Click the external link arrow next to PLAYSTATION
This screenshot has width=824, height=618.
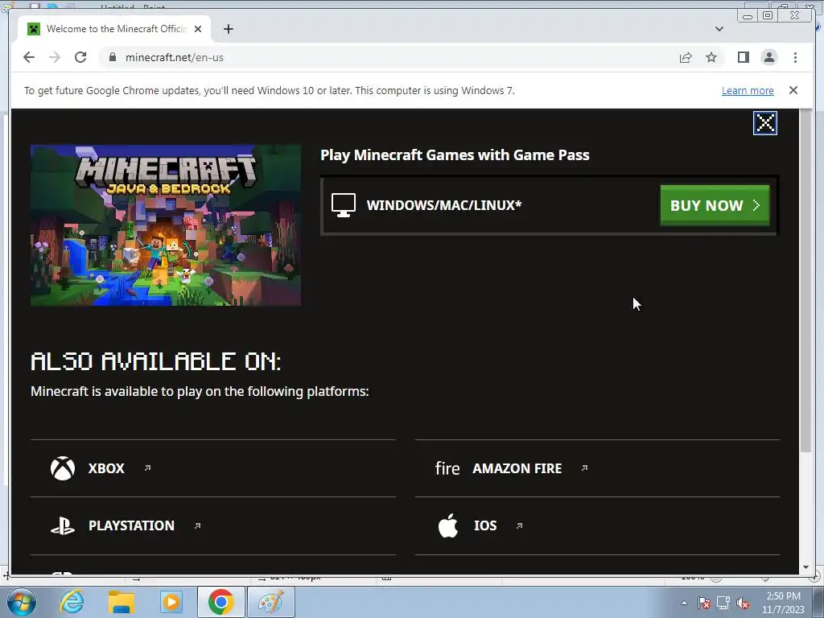(198, 525)
